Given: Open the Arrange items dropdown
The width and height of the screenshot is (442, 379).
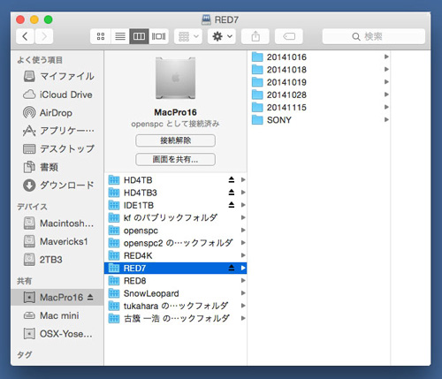Looking at the screenshot, I should click(188, 36).
